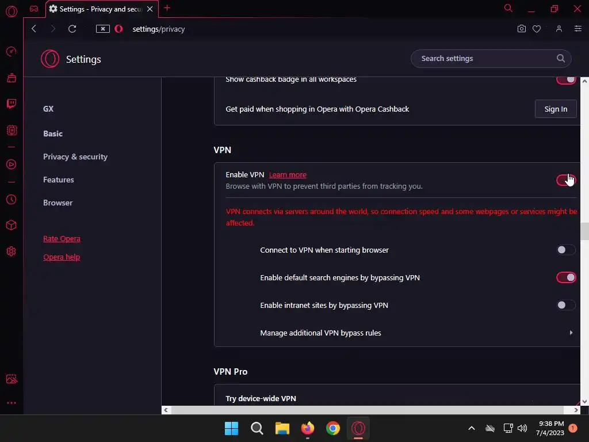Select Features settings section
The width and height of the screenshot is (589, 442).
pos(59,180)
